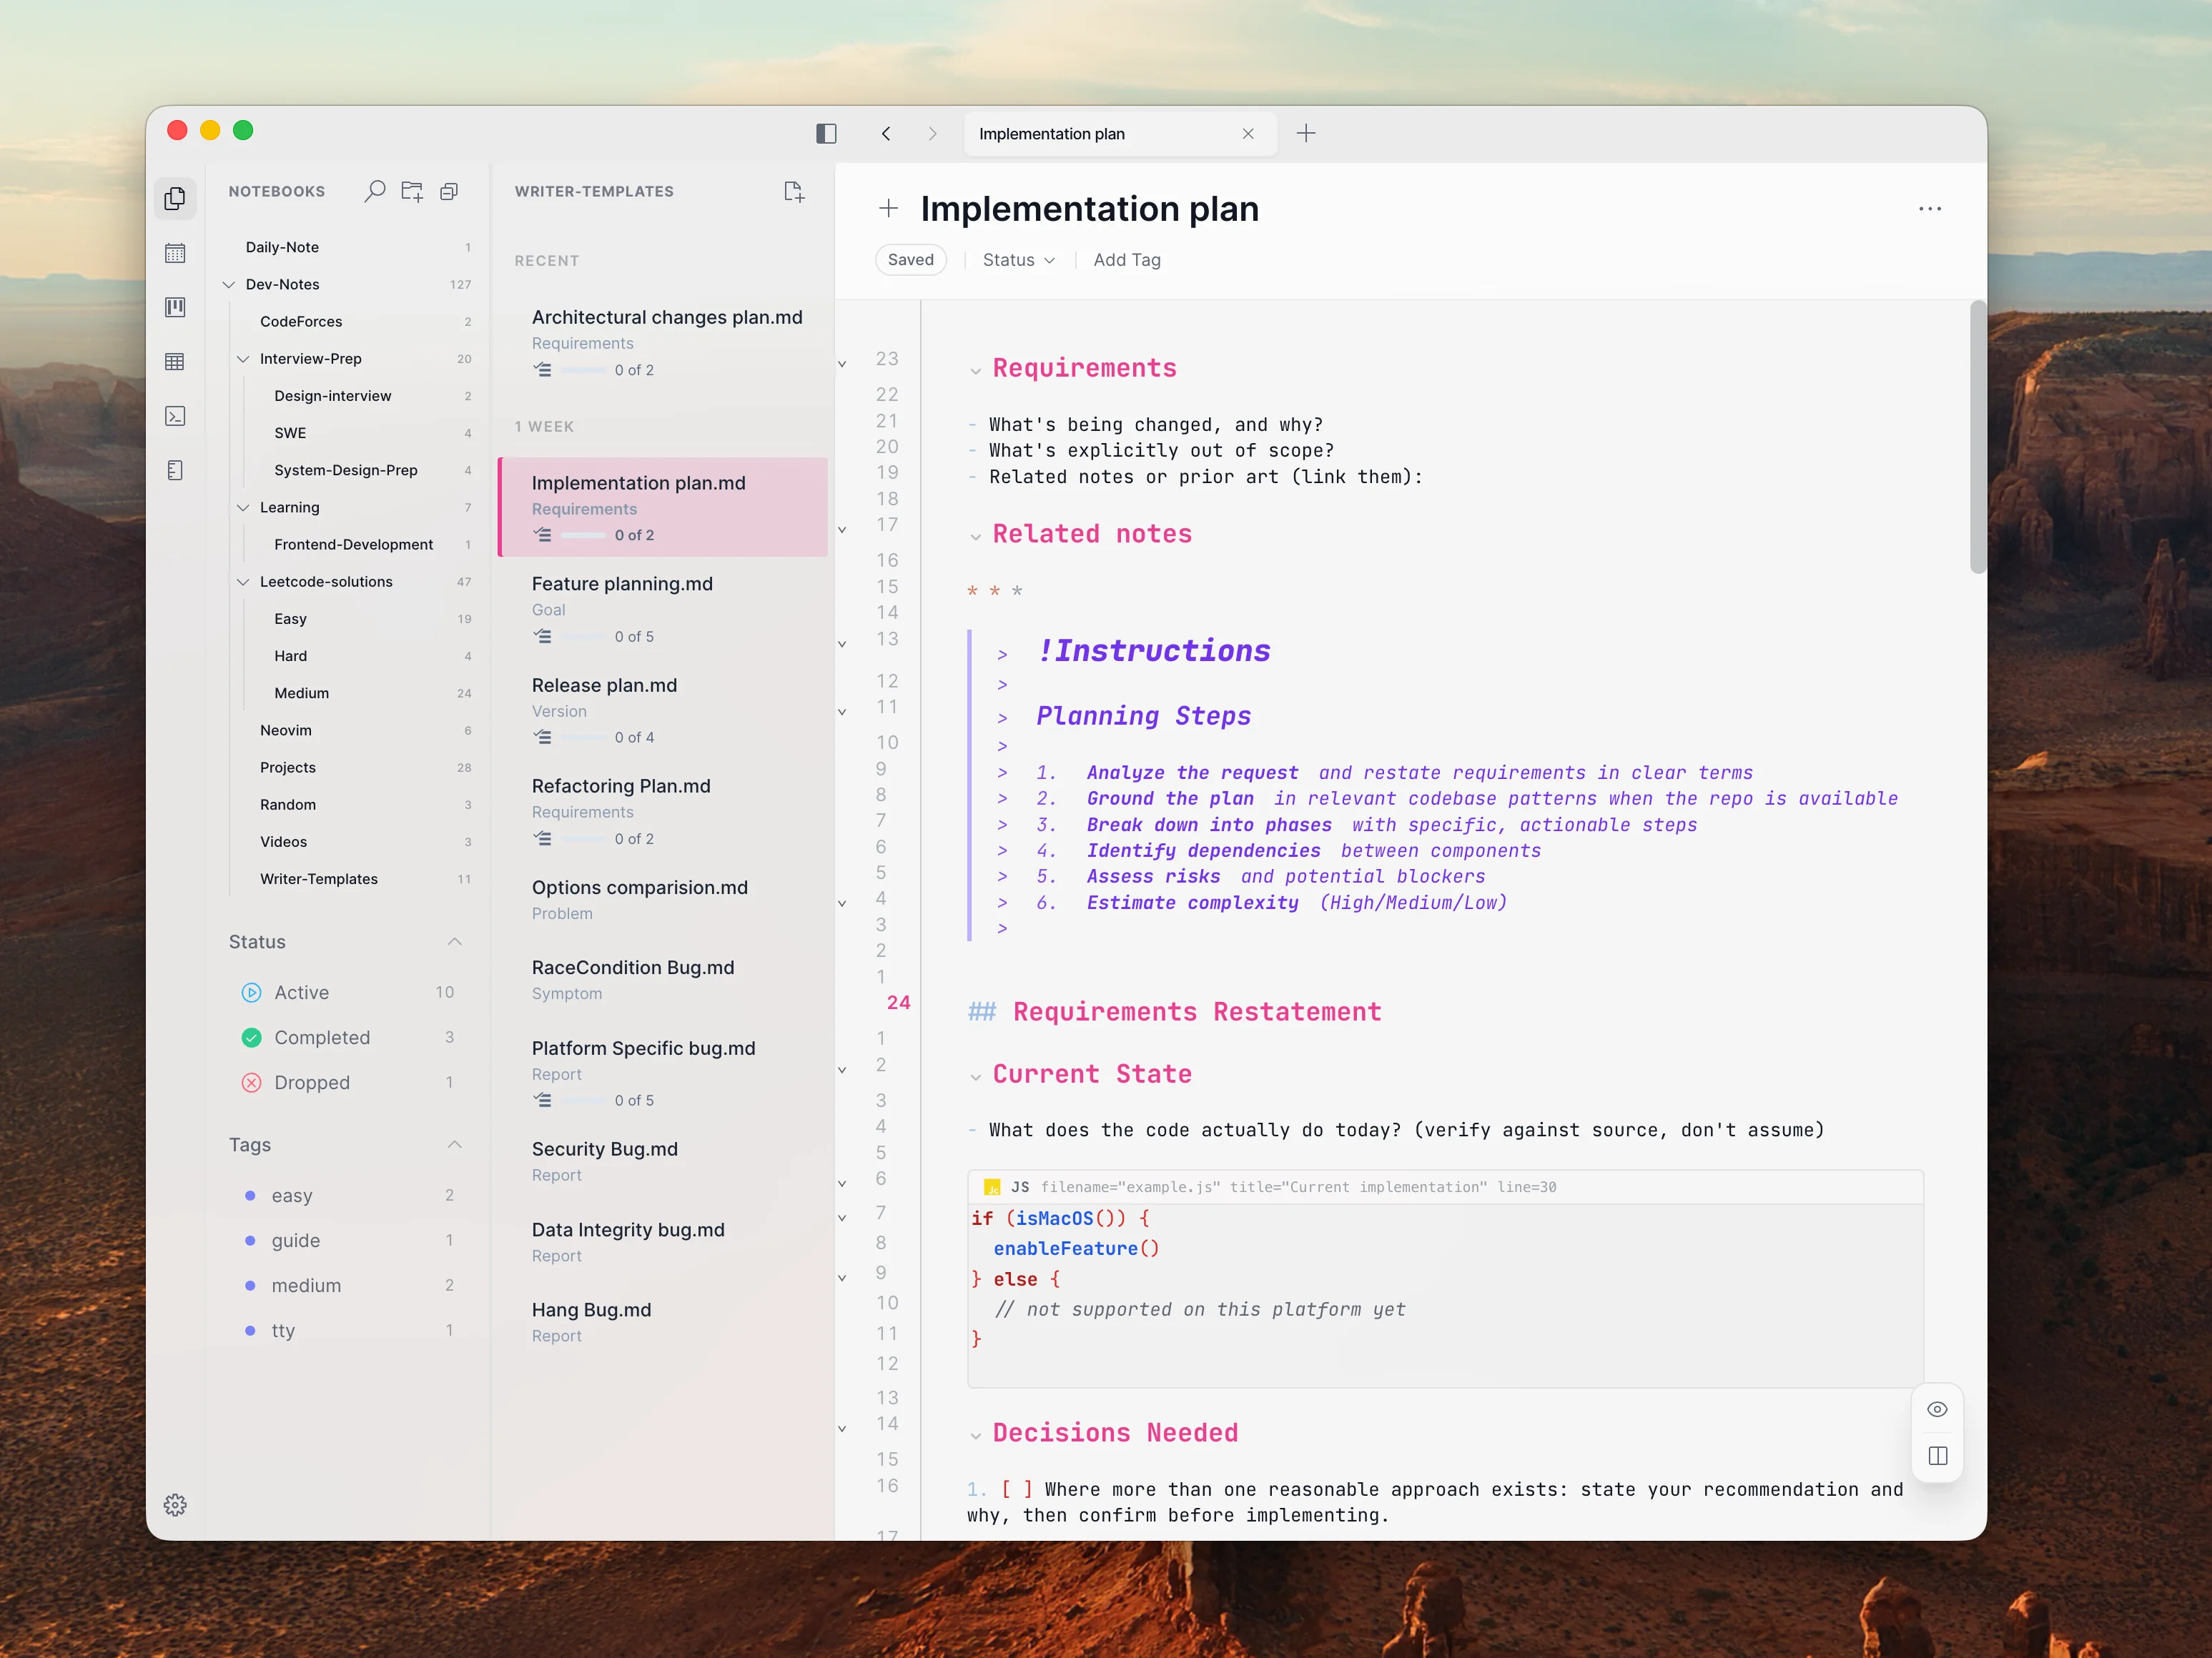Open the notebook journal icon in rail
2212x1658 pixels.
tap(175, 470)
